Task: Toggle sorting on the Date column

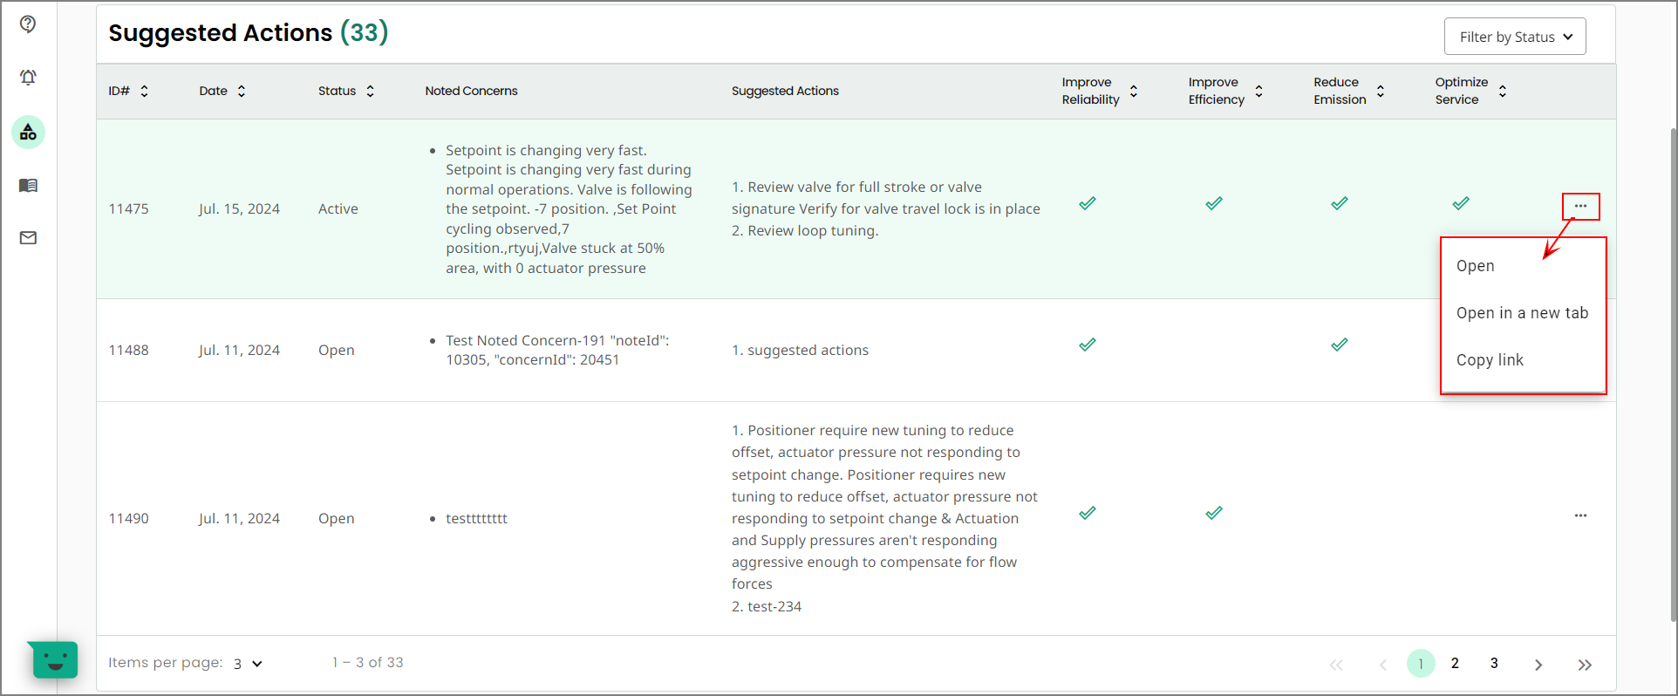Action: (x=242, y=90)
